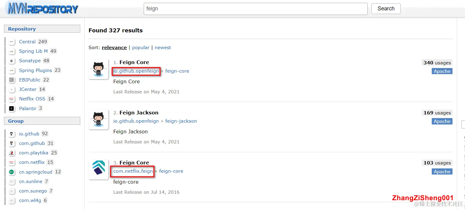The width and height of the screenshot is (465, 209).
Task: Click the cn.sunline group icon
Action: pyautogui.click(x=12, y=182)
